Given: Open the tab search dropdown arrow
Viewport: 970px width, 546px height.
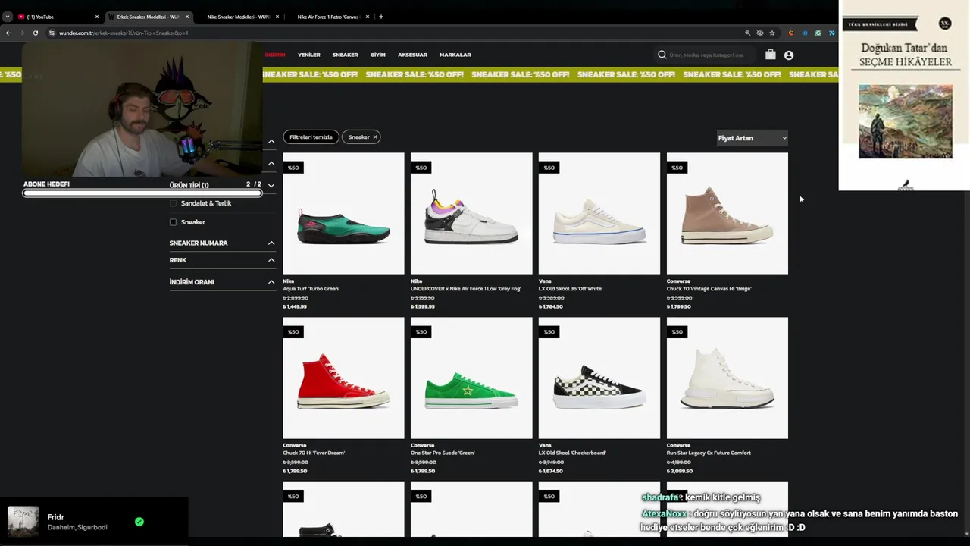Looking at the screenshot, I should [x=8, y=17].
